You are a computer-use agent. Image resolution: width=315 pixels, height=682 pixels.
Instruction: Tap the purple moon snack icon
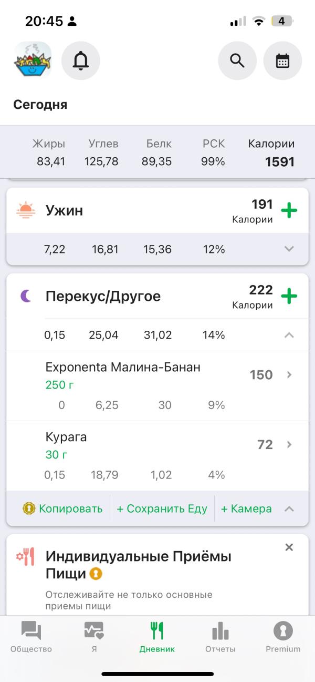click(x=26, y=296)
